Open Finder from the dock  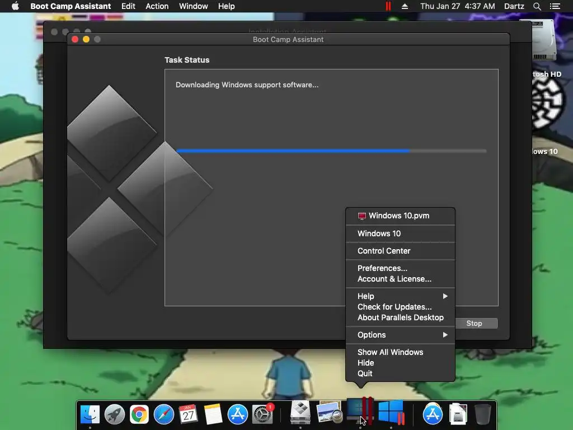coord(90,414)
